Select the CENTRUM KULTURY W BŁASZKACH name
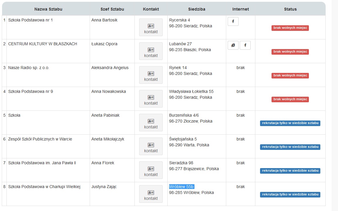This screenshot has width=338, height=211. (x=43, y=44)
